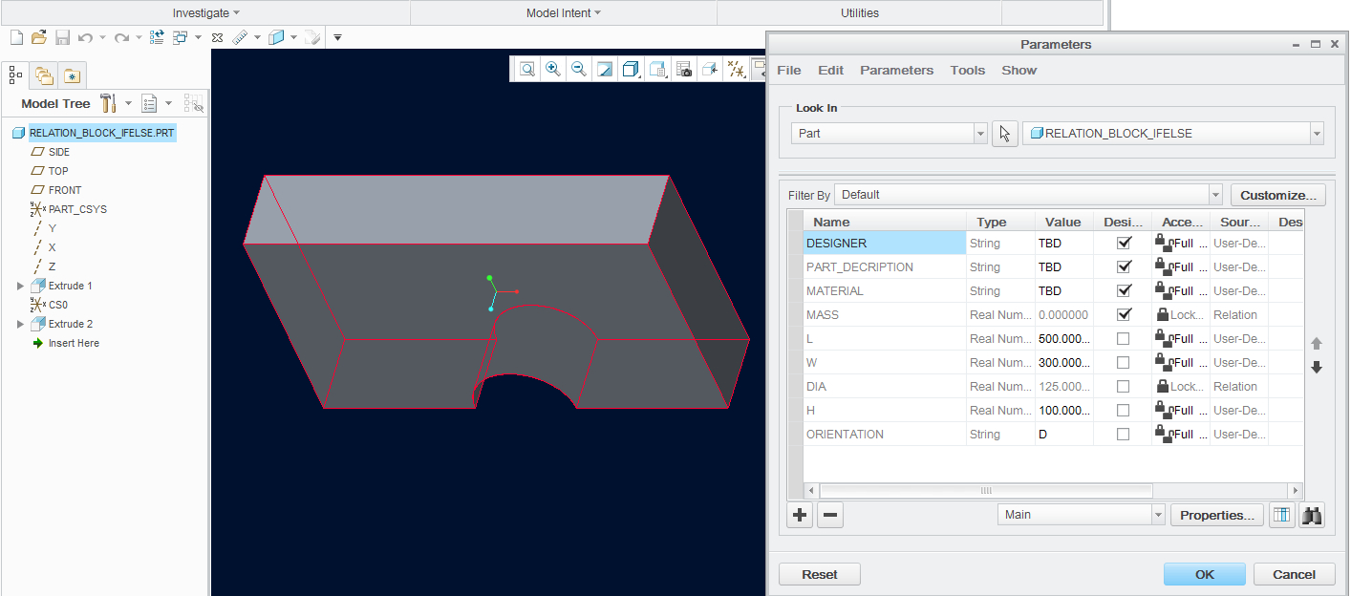The width and height of the screenshot is (1351, 596).
Task: Open the Saved Orientations cube icon
Action: 631,69
